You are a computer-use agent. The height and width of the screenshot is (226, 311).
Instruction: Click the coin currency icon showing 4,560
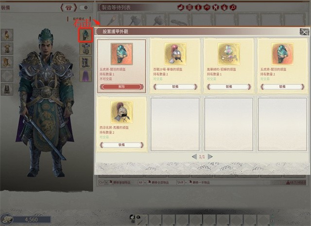click(x=6, y=219)
